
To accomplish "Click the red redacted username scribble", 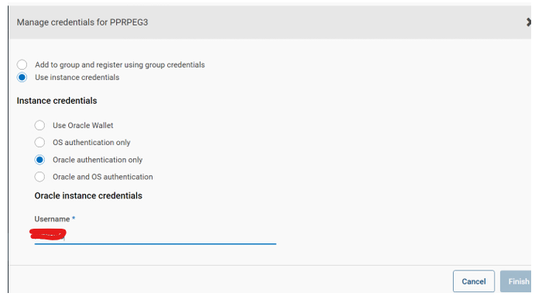I will pyautogui.click(x=48, y=234).
